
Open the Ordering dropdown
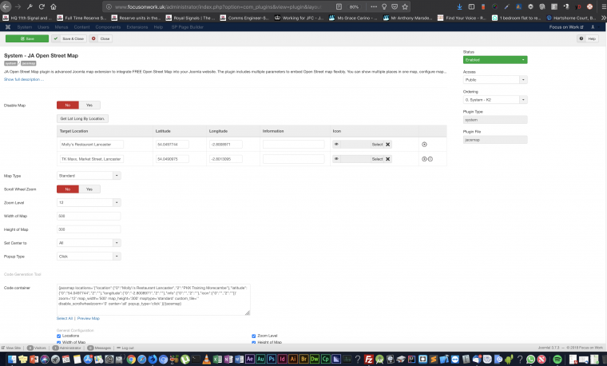point(495,100)
